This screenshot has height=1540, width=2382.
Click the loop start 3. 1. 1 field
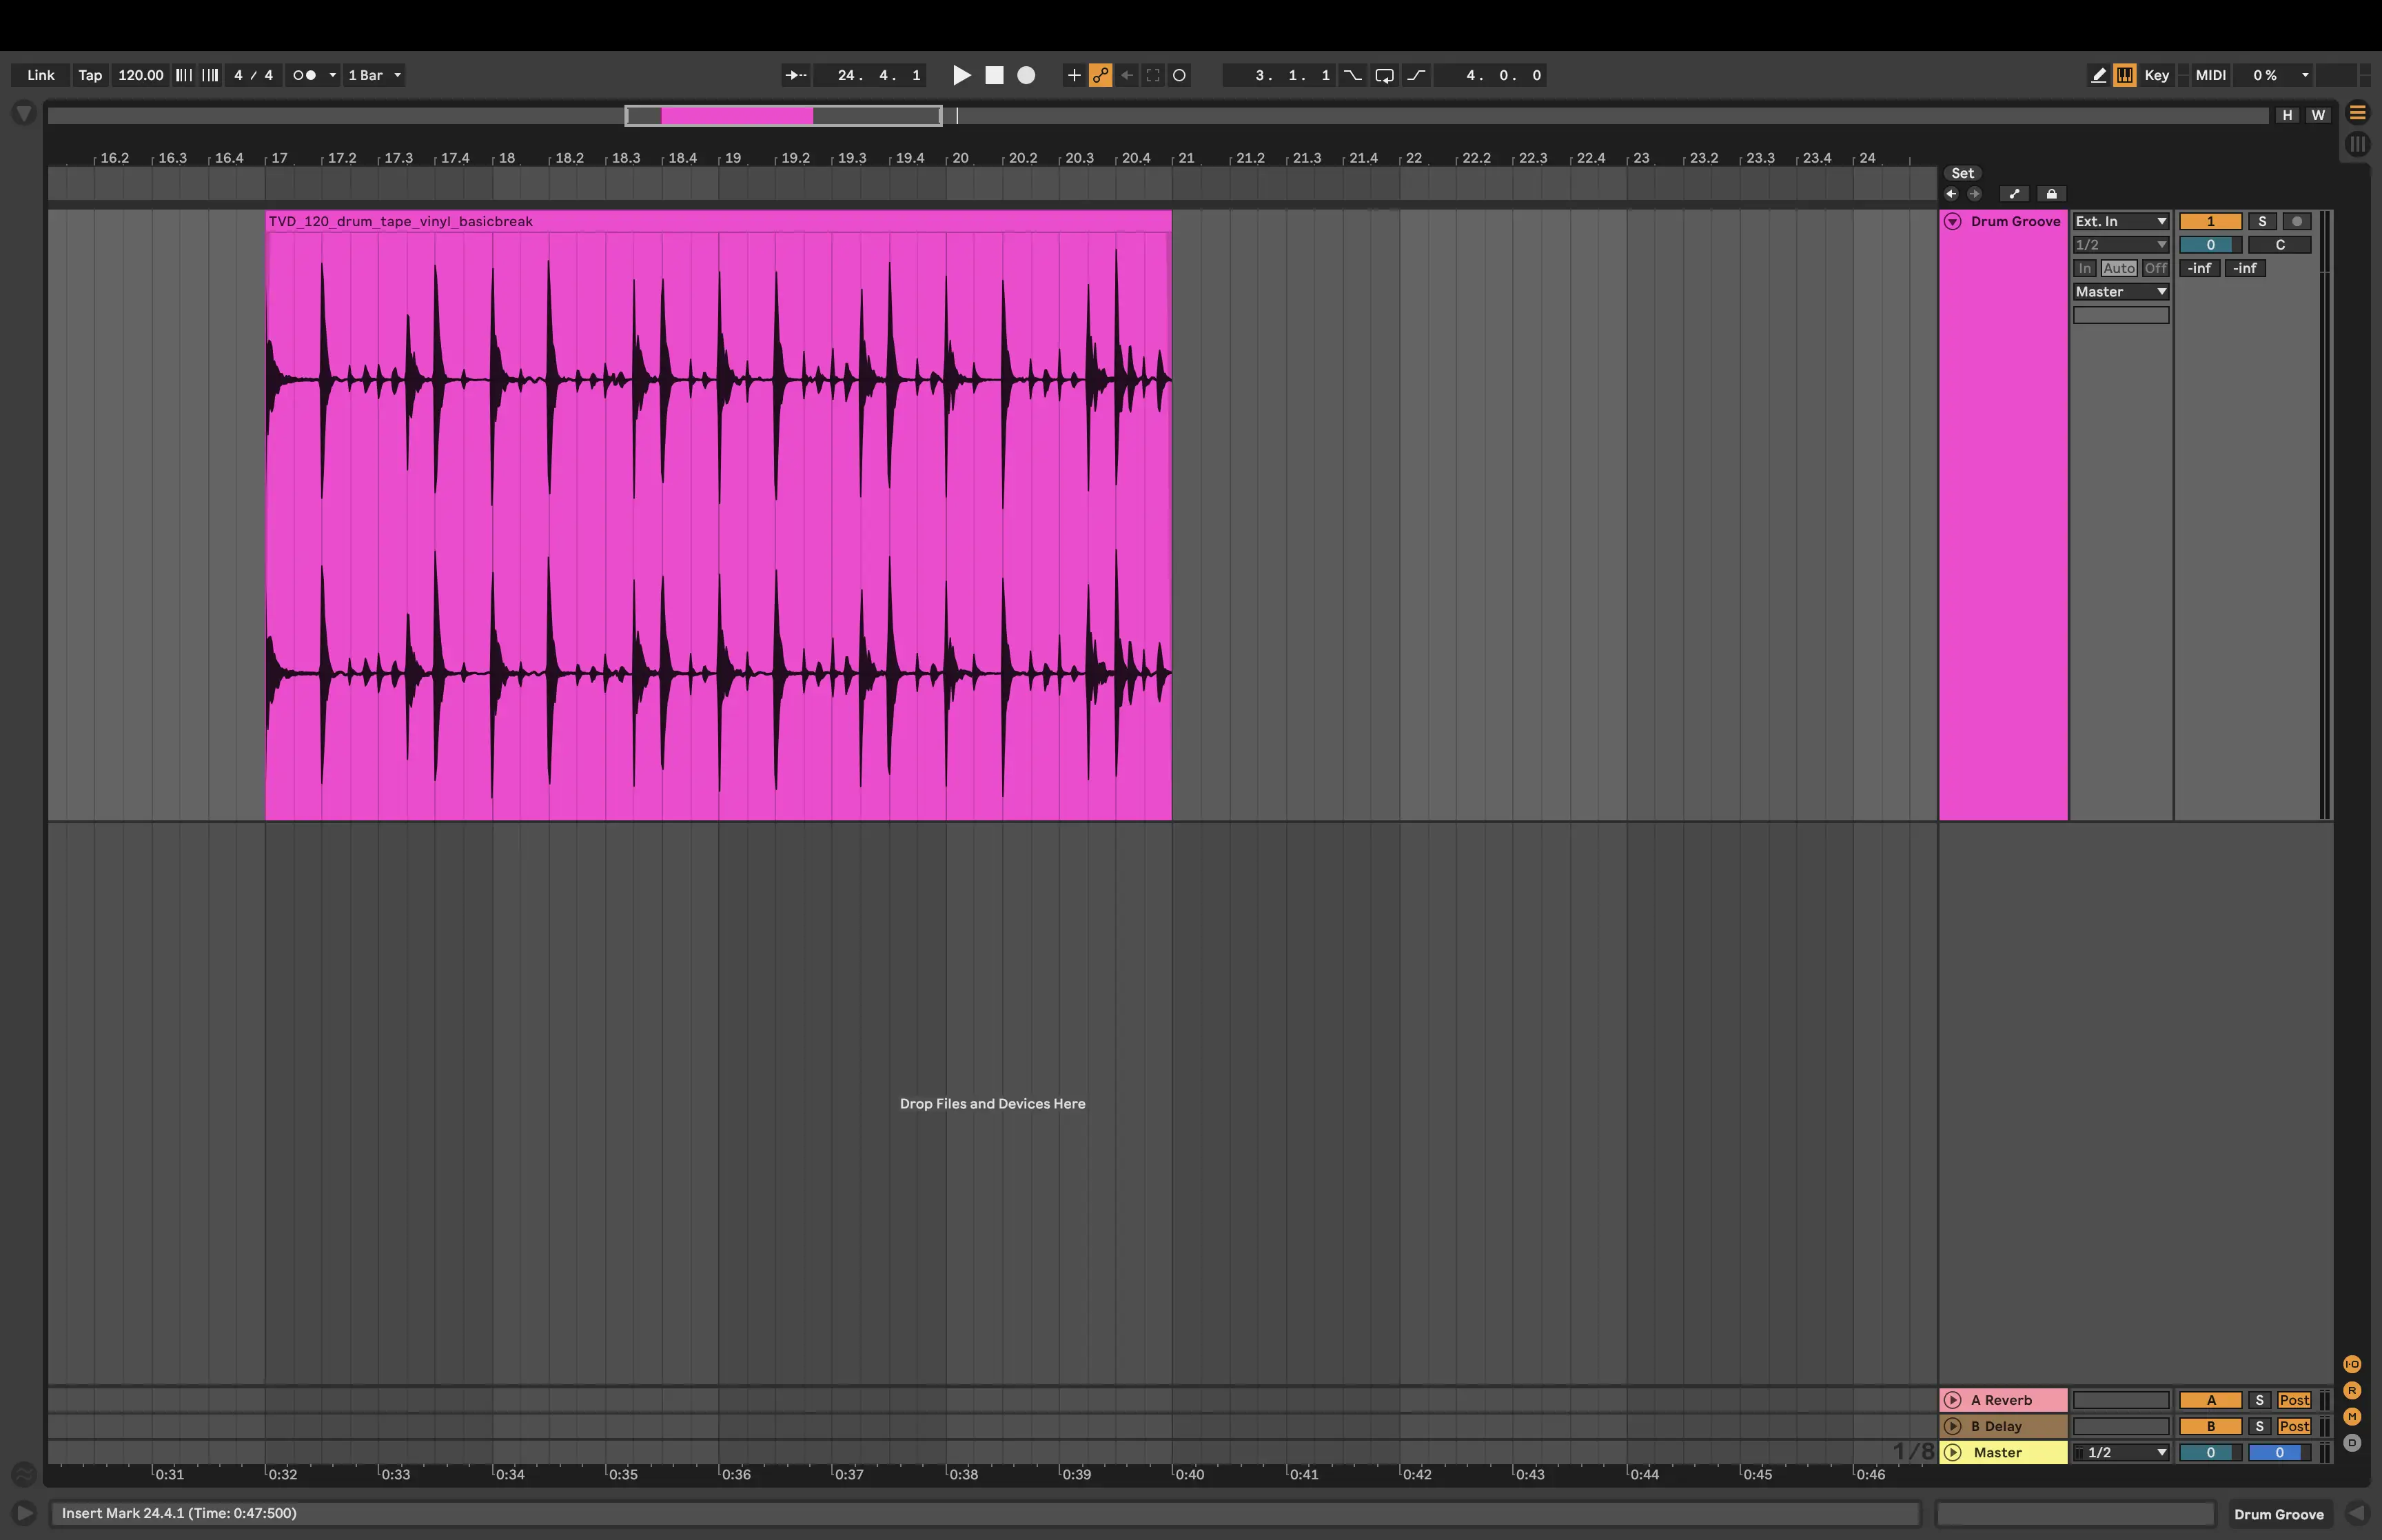[1279, 75]
